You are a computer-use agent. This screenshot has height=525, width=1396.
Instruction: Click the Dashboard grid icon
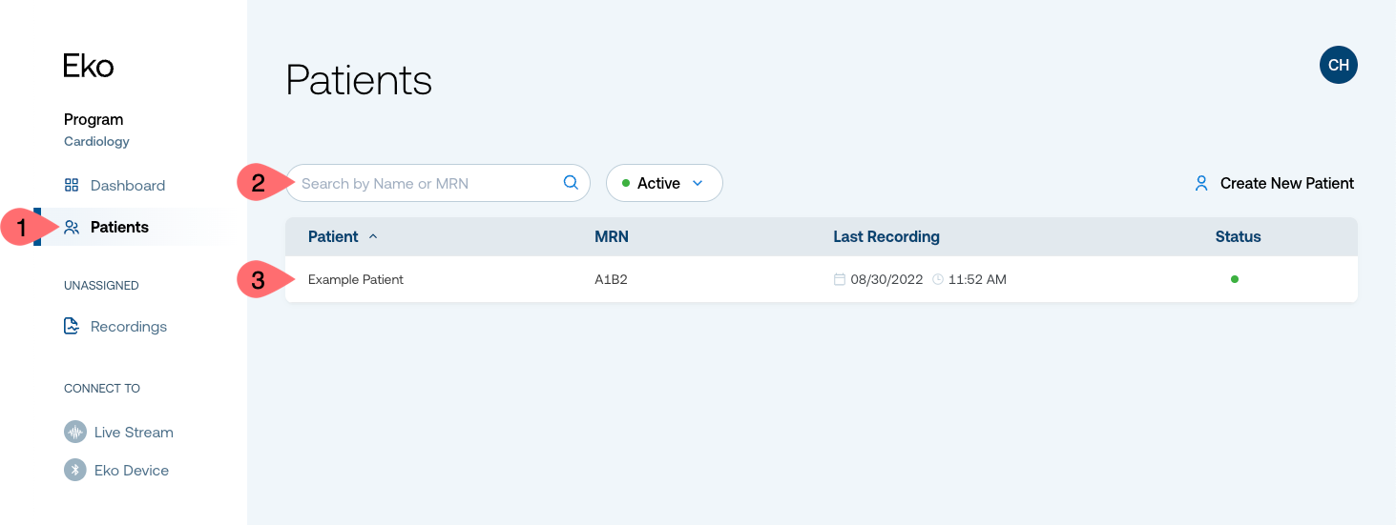[x=72, y=185]
